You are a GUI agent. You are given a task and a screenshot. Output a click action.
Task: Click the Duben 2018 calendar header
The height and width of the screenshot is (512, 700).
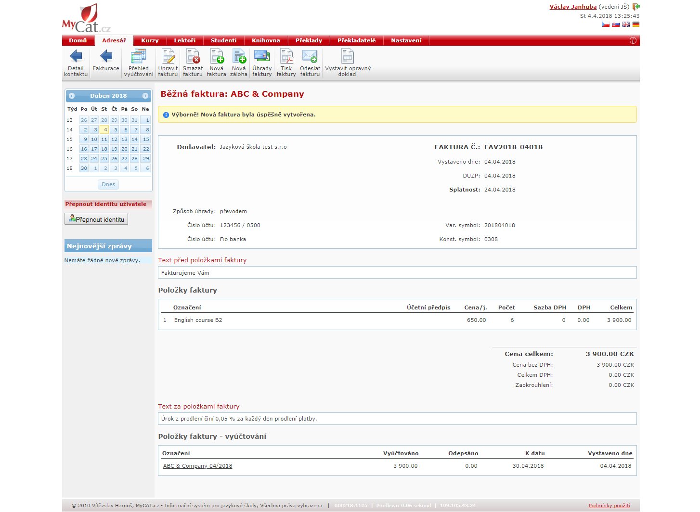[108, 96]
